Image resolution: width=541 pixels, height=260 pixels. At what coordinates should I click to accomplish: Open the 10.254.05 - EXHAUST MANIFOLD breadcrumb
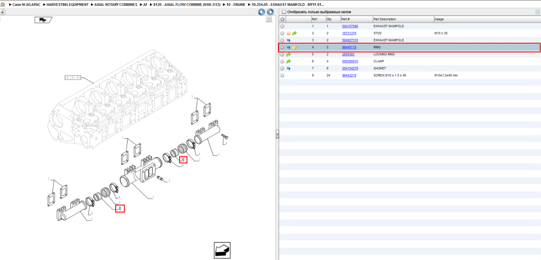[x=288, y=5]
